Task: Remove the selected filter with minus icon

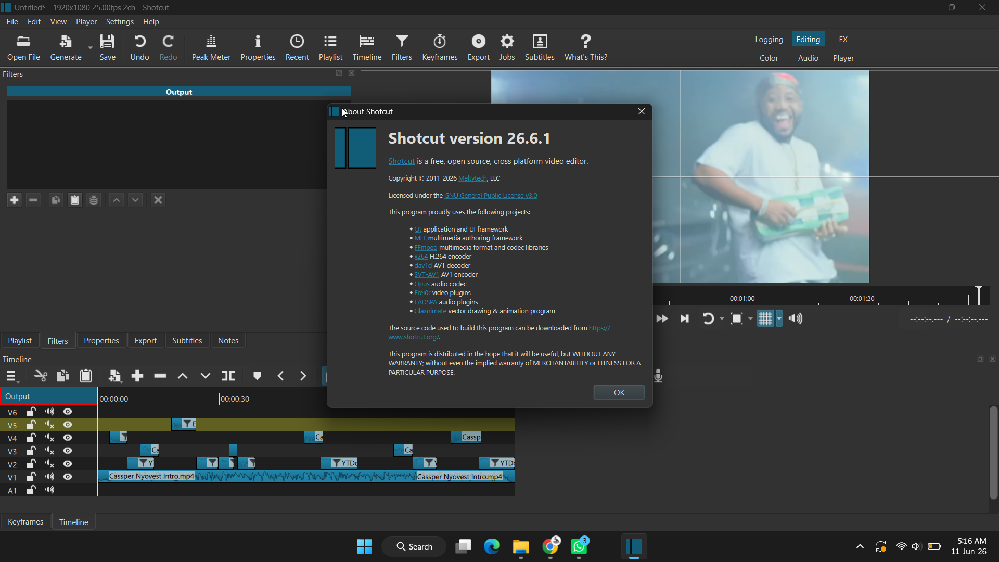Action: (33, 200)
